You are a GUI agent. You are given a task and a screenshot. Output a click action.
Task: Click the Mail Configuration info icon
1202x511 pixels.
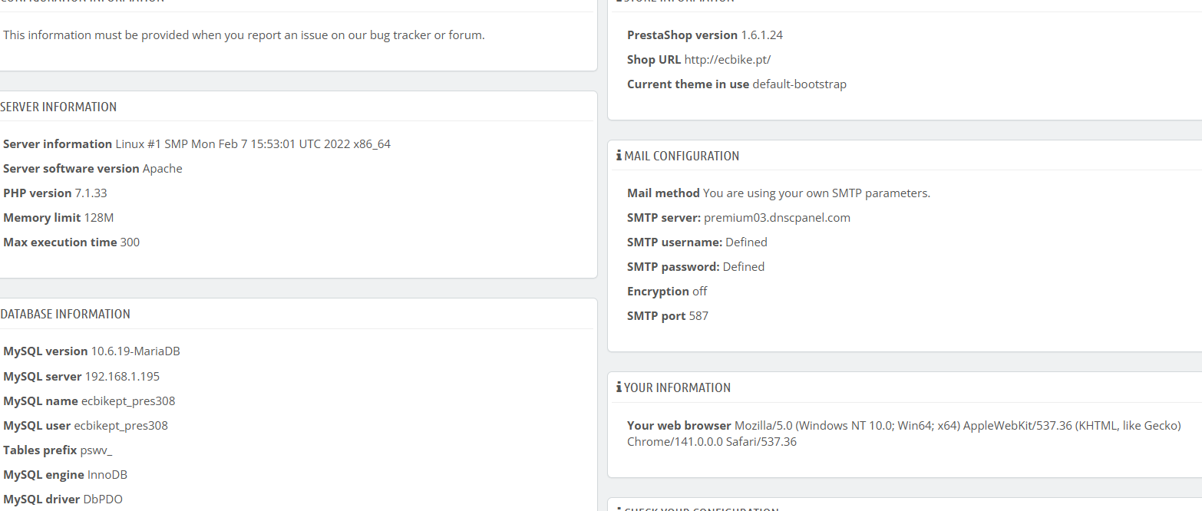pos(619,156)
